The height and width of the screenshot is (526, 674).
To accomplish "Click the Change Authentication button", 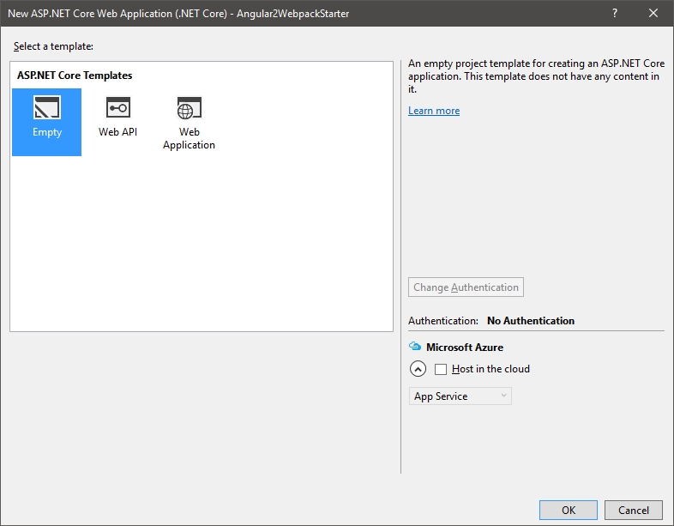I will 466,287.
